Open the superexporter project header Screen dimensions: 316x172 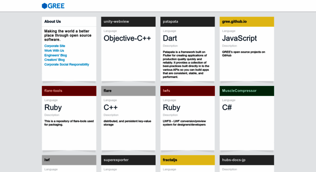(129, 160)
